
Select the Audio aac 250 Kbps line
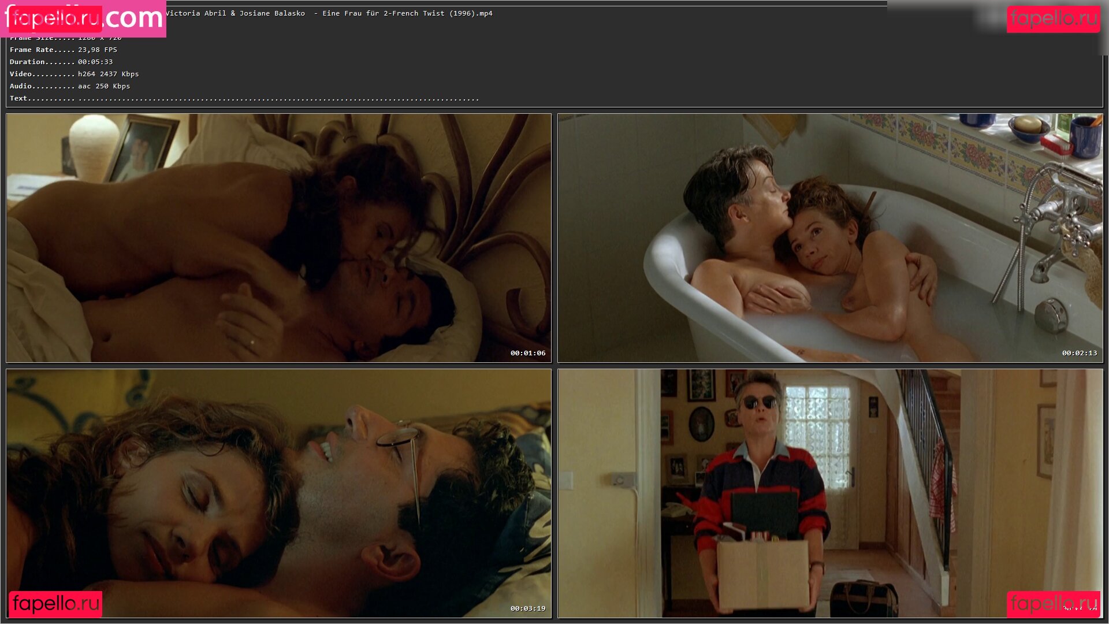(x=70, y=86)
